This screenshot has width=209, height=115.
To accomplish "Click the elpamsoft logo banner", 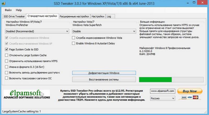I will click(x=27, y=94).
